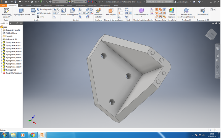Click the delete face icon with red X
The image size is (221, 138).
coord(91,13)
